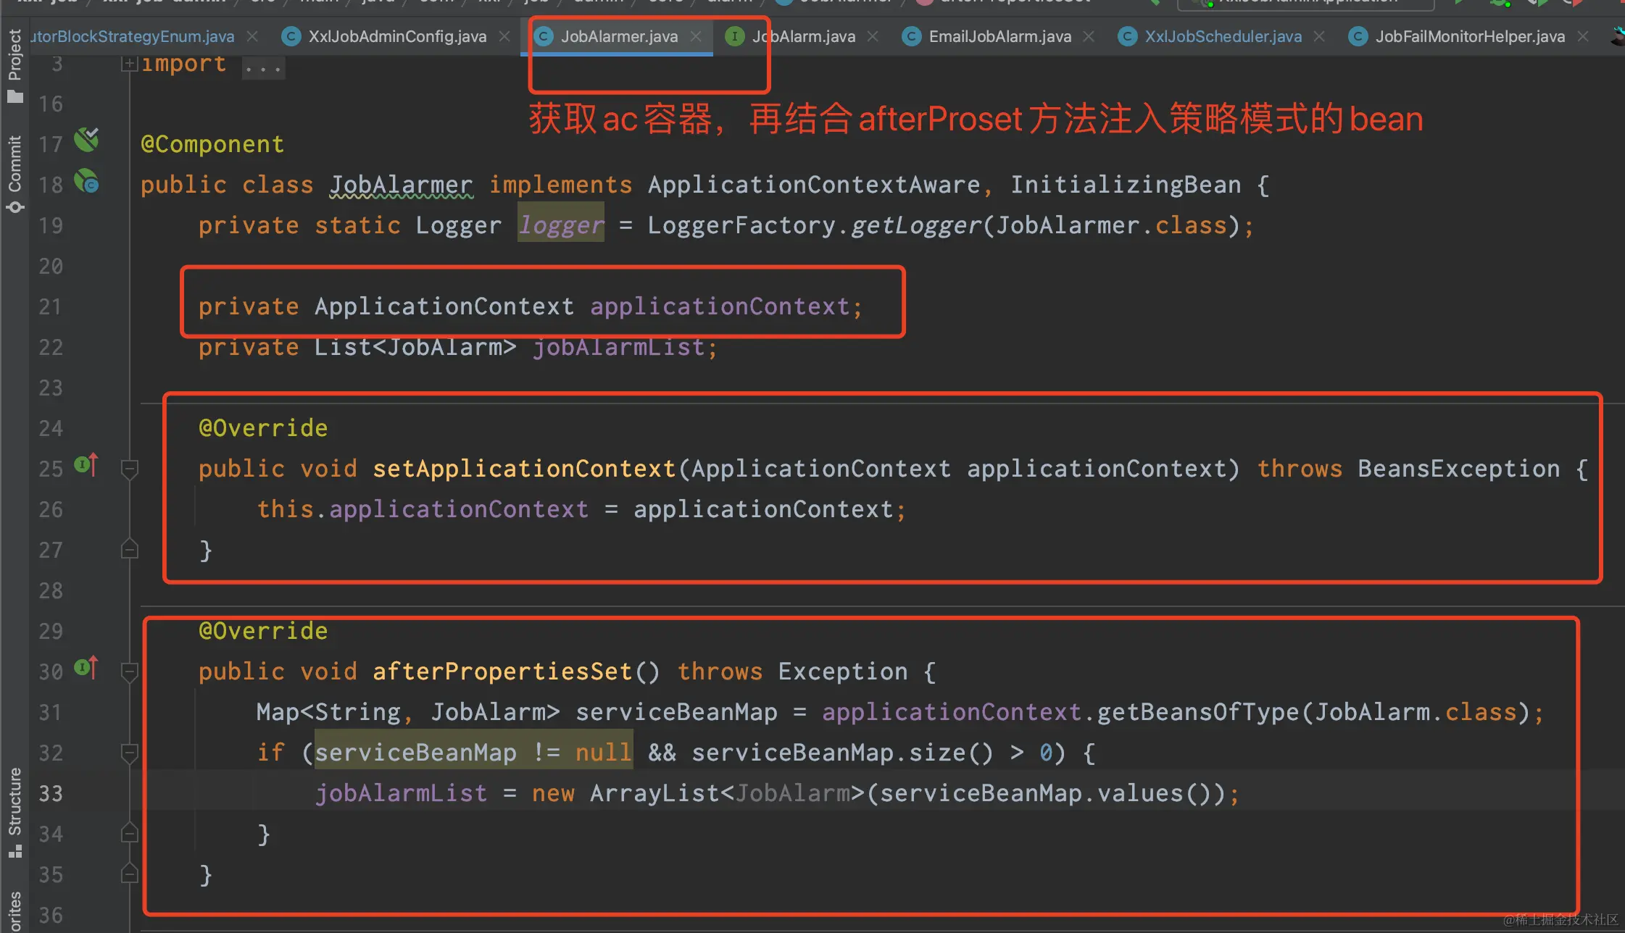
Task: Collapse the if-block fold on line 32
Action: (129, 753)
